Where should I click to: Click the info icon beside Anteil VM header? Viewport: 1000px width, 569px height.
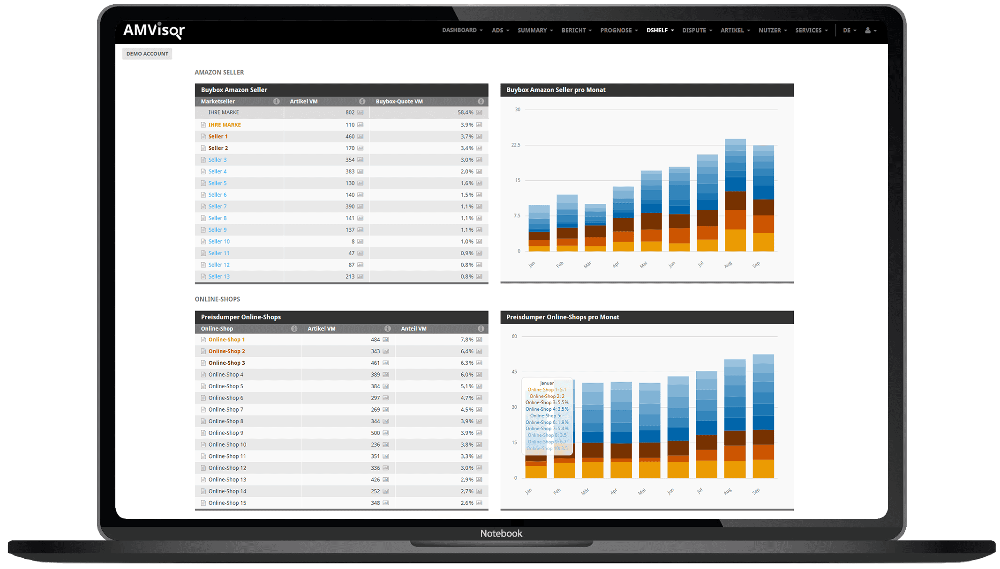click(x=481, y=328)
